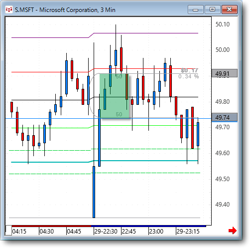Click the 22:45 time axis label
The height and width of the screenshot is (249, 251).
point(129,232)
